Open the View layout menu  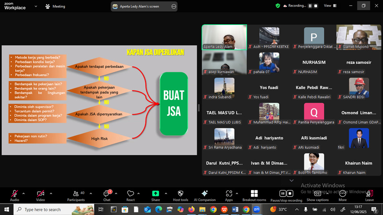(330, 6)
